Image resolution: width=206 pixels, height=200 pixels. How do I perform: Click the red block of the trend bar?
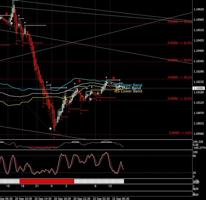pos(47,181)
